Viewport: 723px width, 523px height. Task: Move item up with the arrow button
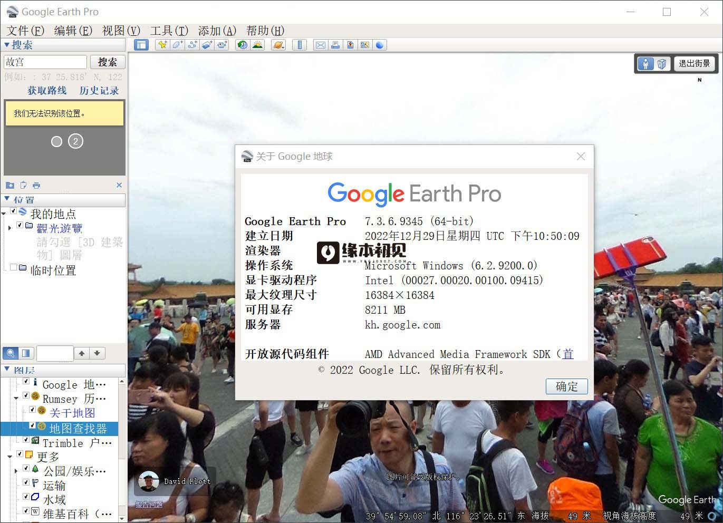pos(82,353)
